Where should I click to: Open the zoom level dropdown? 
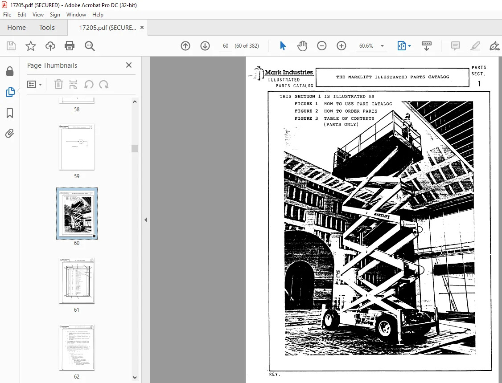(382, 46)
